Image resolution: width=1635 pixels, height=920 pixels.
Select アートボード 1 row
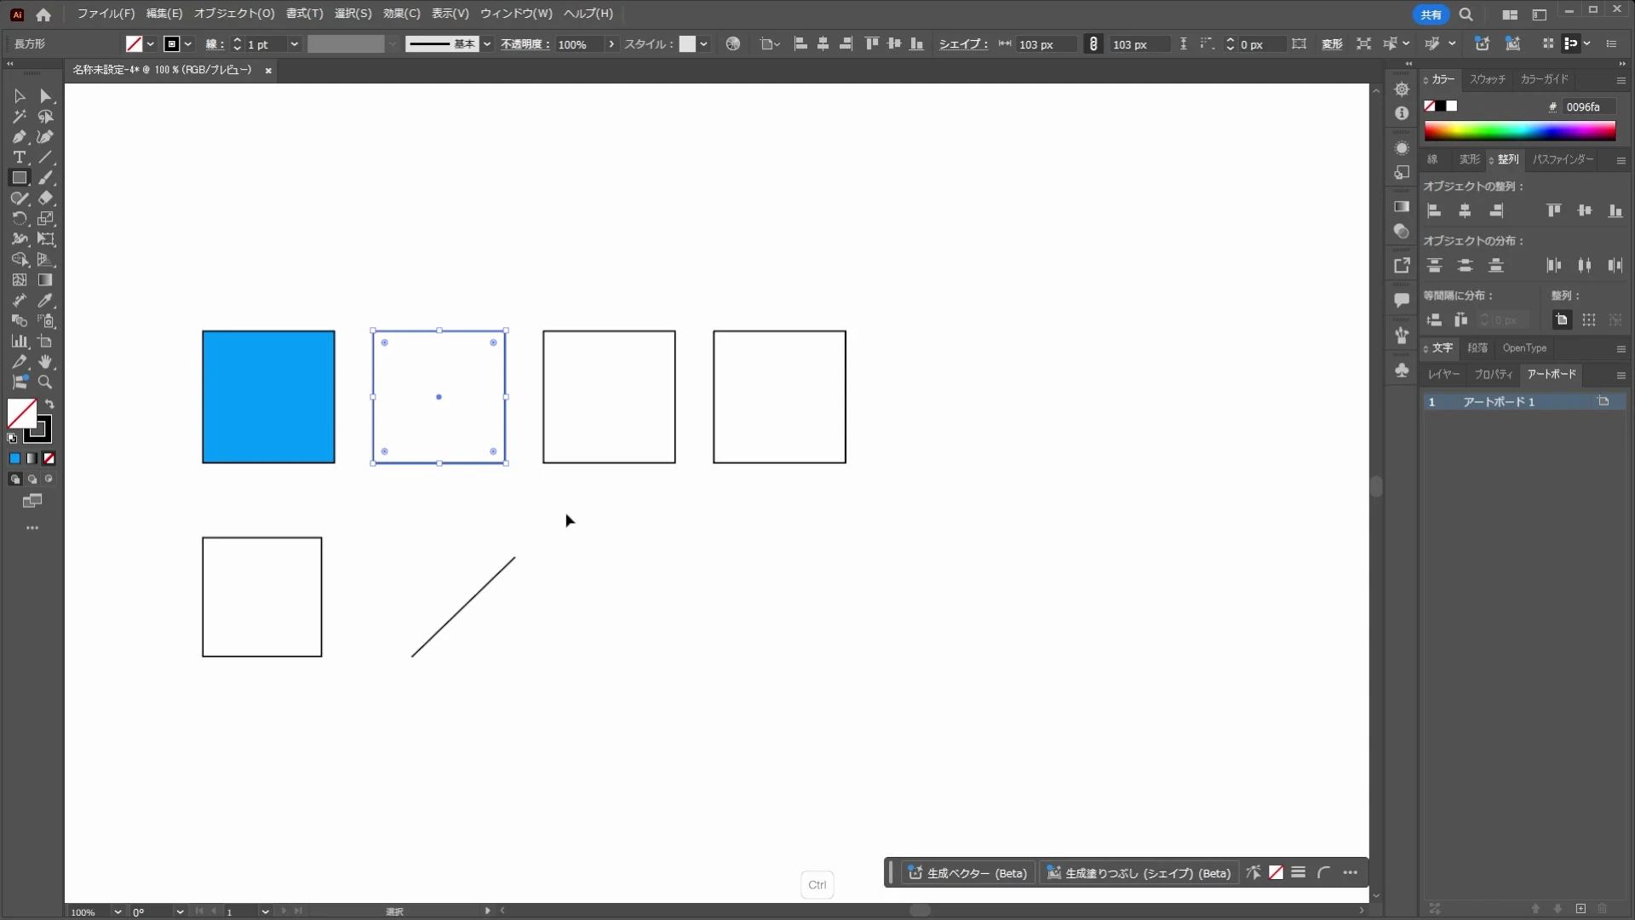1523,402
